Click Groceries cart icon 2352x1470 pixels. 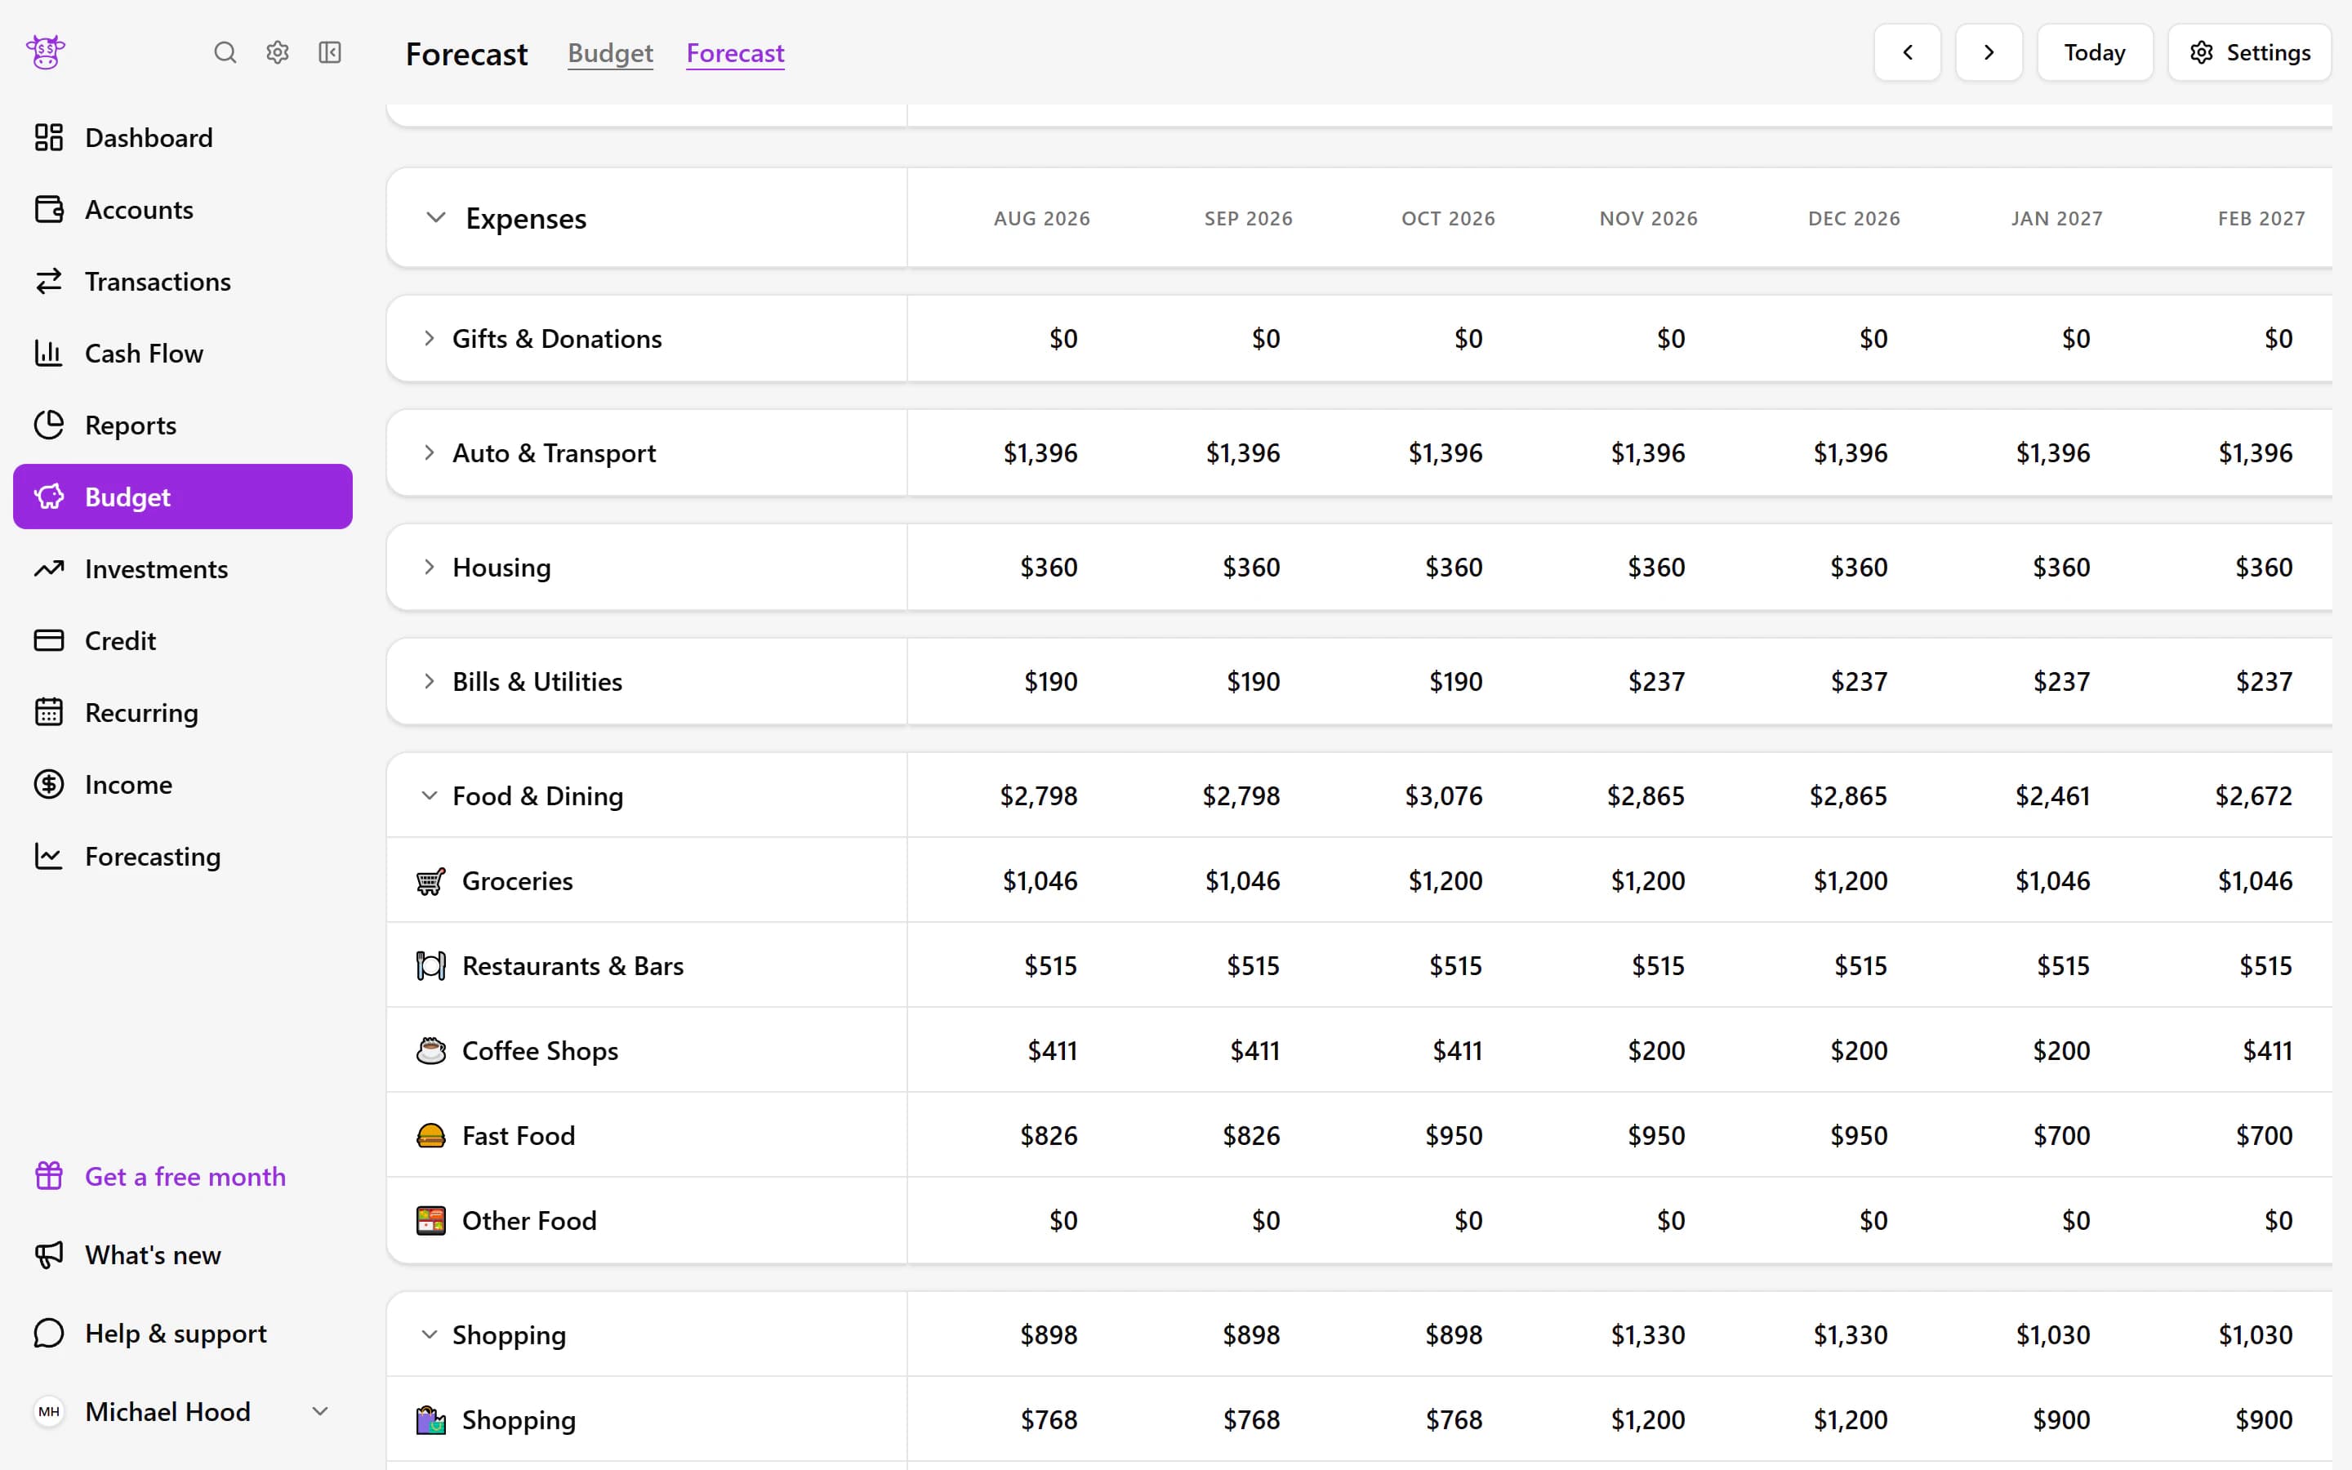click(x=430, y=881)
